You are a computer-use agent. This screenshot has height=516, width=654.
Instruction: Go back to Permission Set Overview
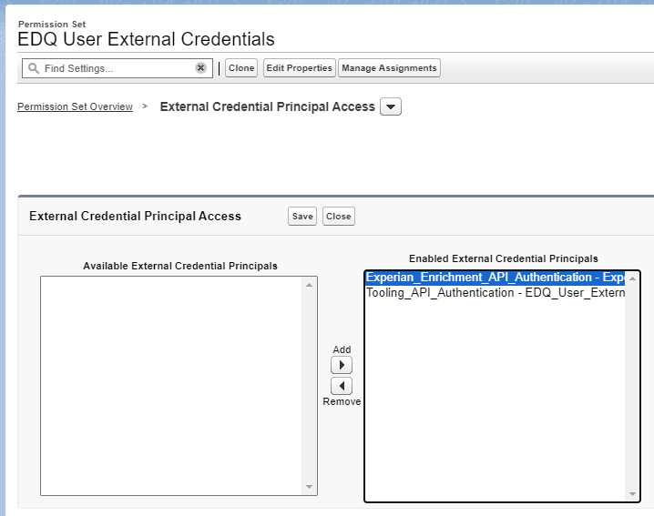tap(75, 106)
